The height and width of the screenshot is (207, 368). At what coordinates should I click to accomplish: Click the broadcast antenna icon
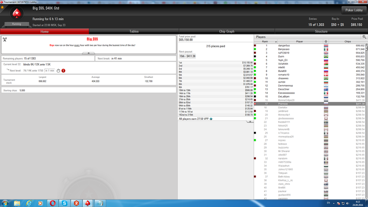tap(5, 39)
